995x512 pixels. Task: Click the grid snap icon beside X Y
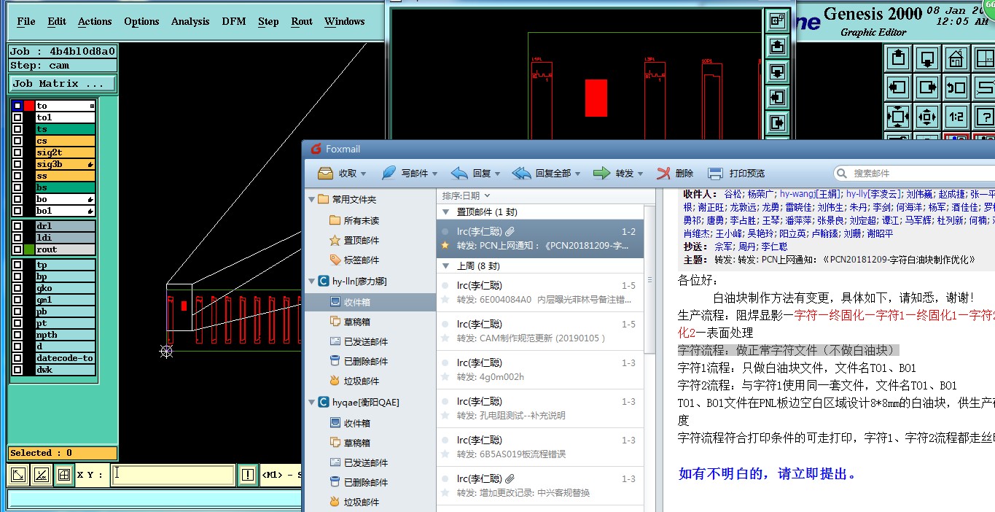point(64,475)
